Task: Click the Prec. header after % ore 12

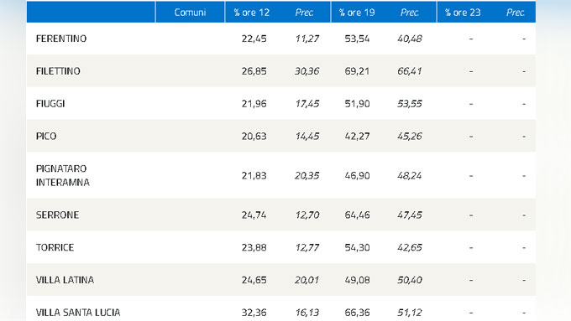Action: coord(304,13)
